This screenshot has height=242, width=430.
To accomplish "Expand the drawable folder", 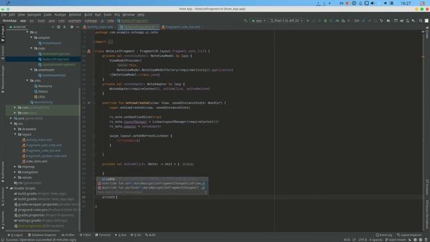I will click(15, 129).
